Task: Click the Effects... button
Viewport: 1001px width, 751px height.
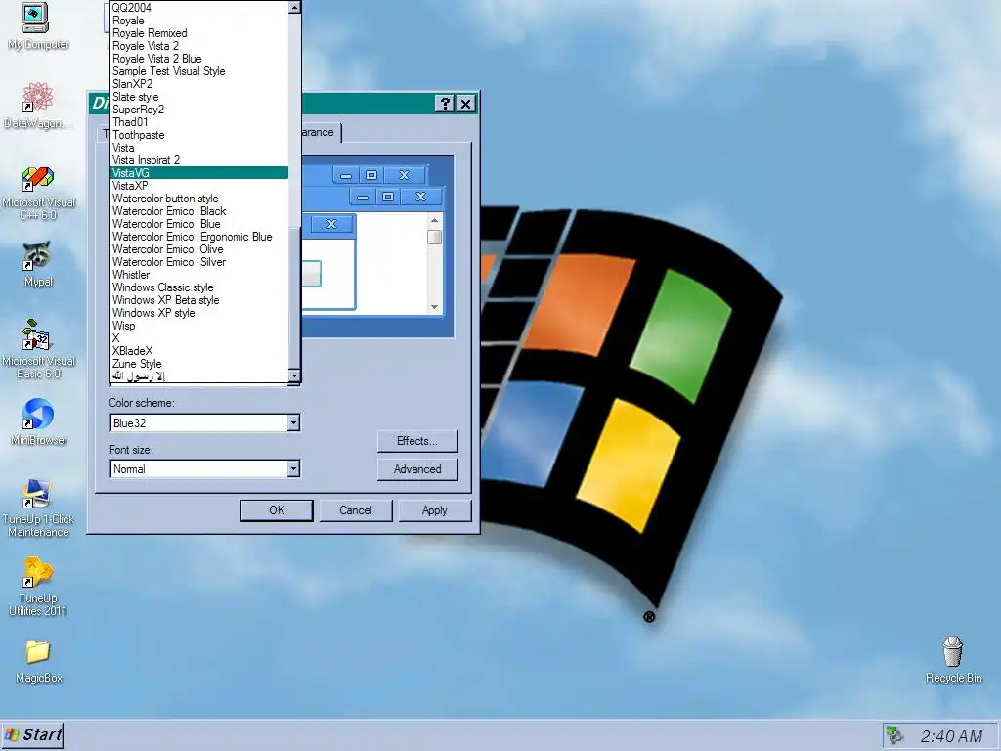Action: click(x=416, y=441)
